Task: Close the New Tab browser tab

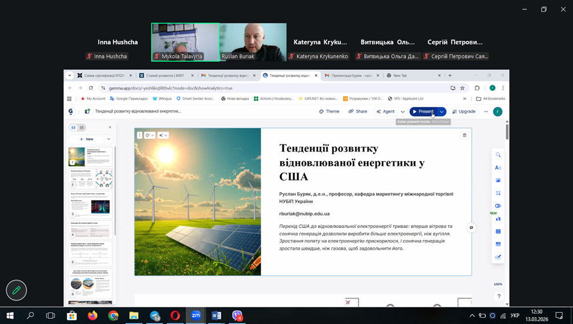Action: tap(439, 75)
